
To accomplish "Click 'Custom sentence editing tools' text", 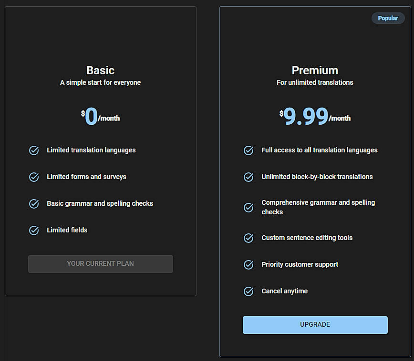I will pos(307,238).
